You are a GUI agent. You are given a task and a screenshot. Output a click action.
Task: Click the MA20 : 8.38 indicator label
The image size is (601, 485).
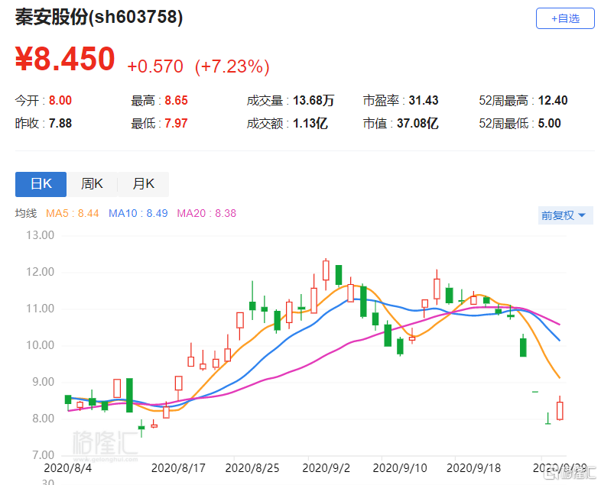[206, 213]
